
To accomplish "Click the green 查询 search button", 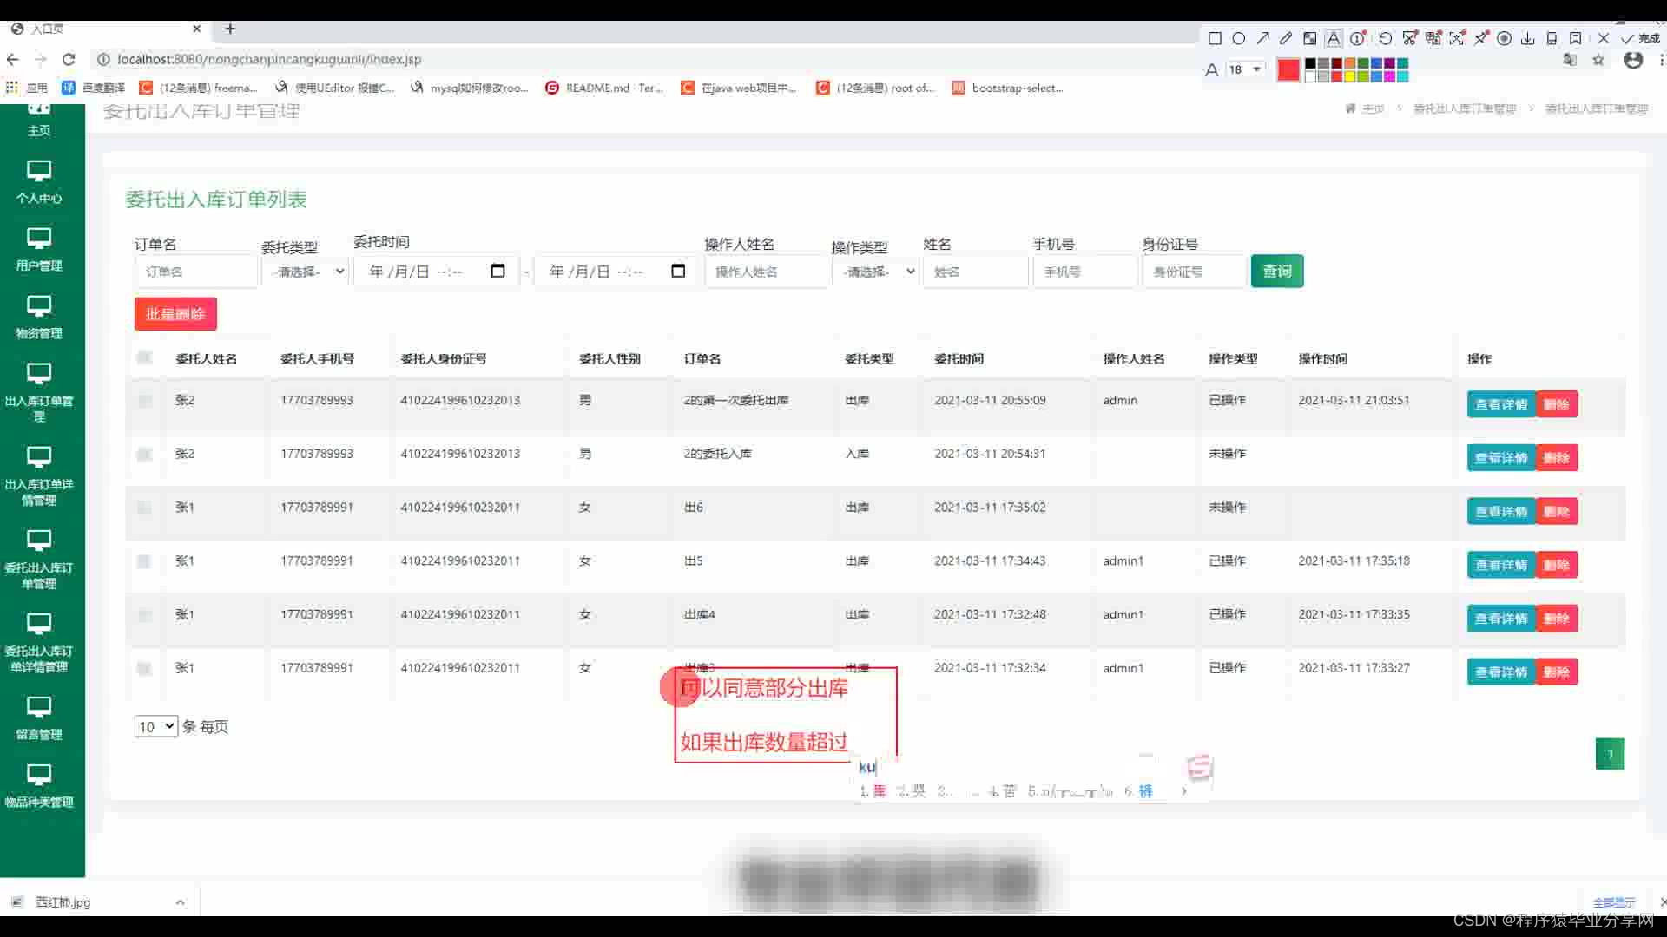I will click(x=1276, y=272).
